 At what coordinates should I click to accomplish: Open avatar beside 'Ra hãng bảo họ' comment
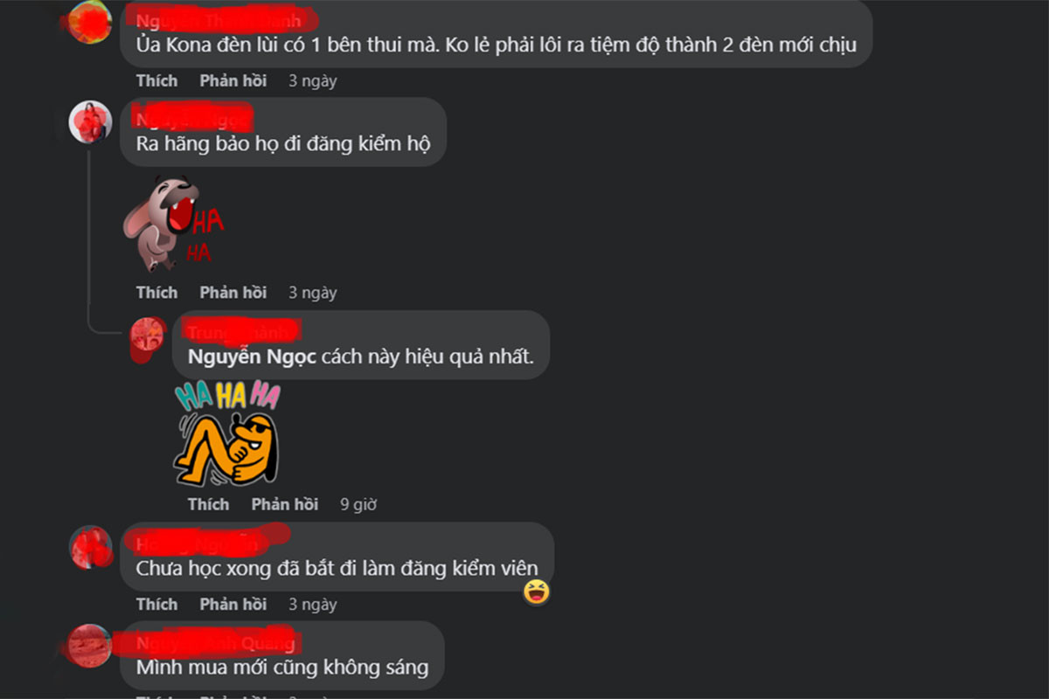91,122
